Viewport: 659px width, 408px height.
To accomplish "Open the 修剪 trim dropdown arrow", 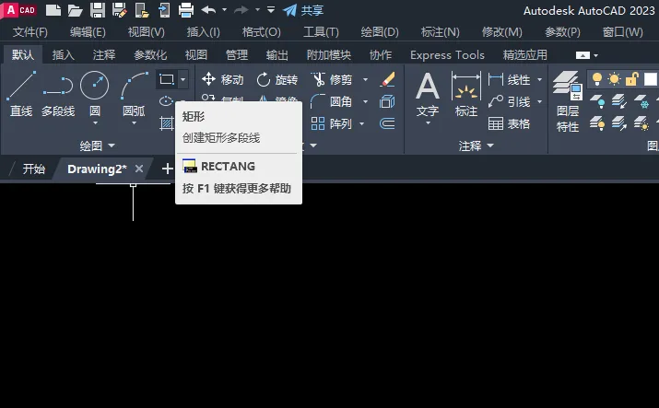I will (x=365, y=79).
